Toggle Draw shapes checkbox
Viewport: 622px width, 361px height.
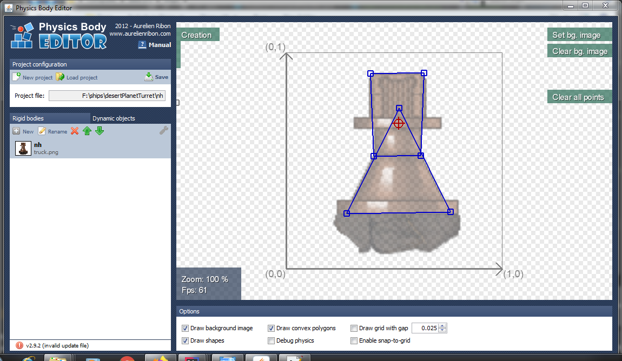pyautogui.click(x=185, y=340)
